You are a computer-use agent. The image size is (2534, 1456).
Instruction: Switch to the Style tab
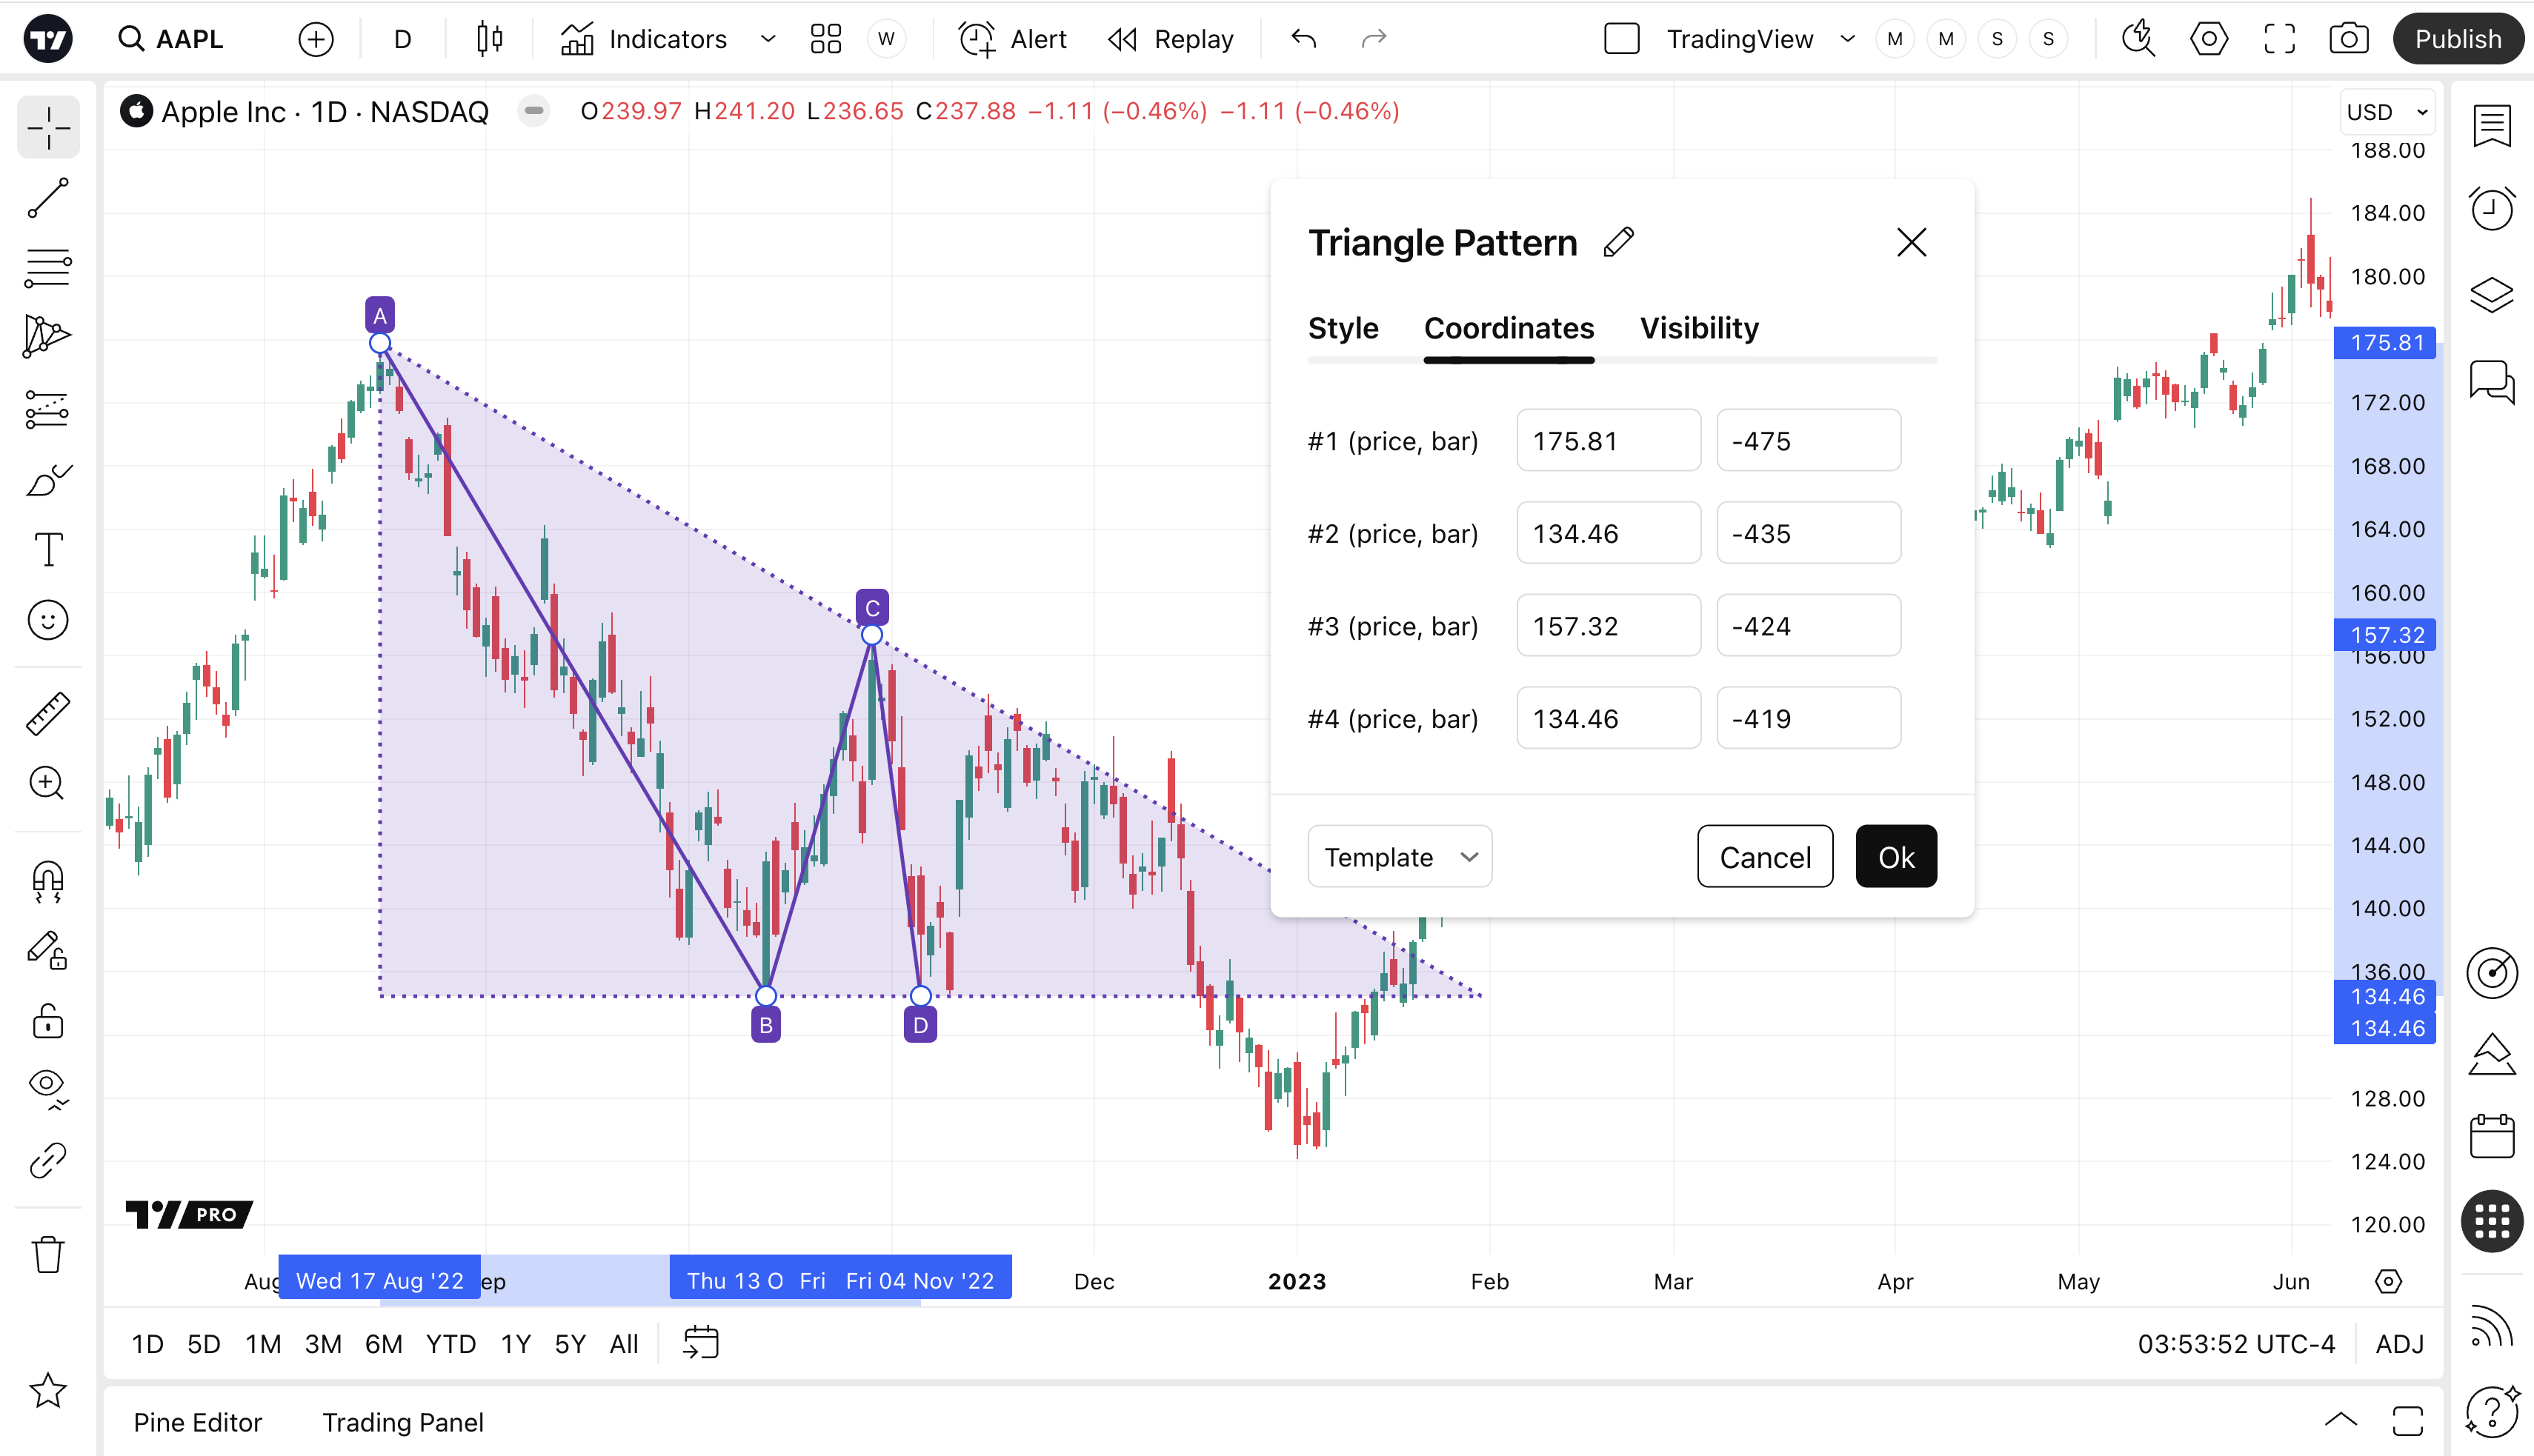1343,328
